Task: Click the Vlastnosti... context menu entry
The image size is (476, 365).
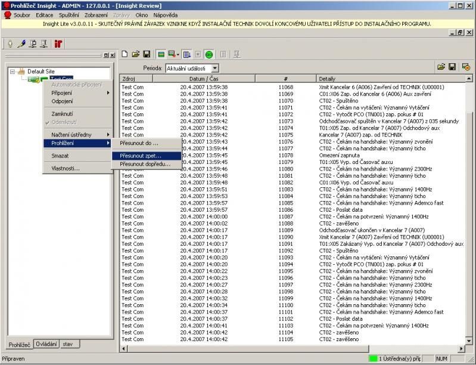Action: (x=66, y=168)
